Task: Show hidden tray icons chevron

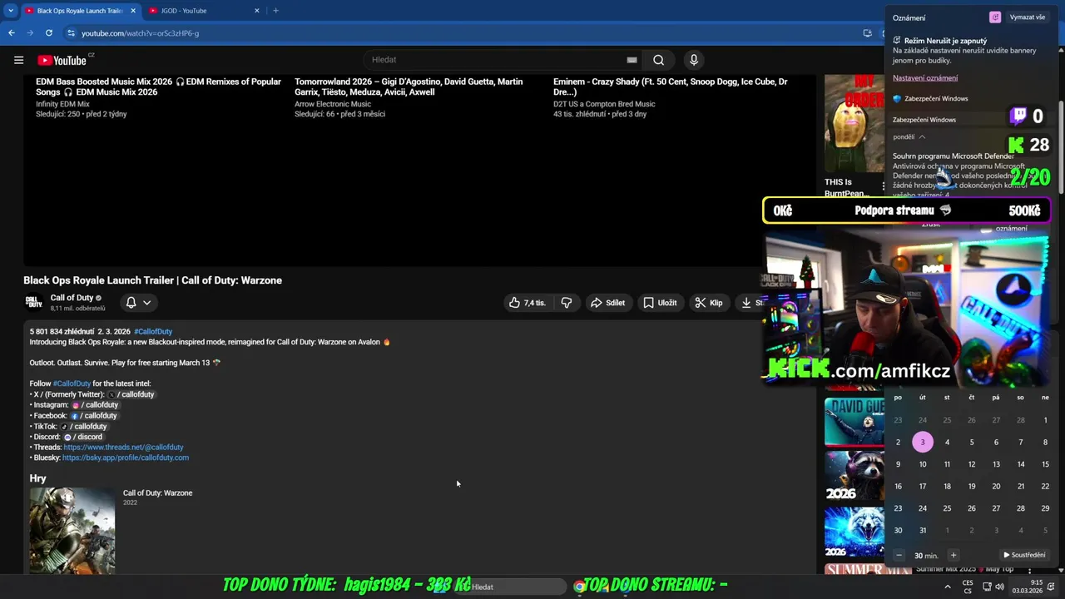Action: 947,587
